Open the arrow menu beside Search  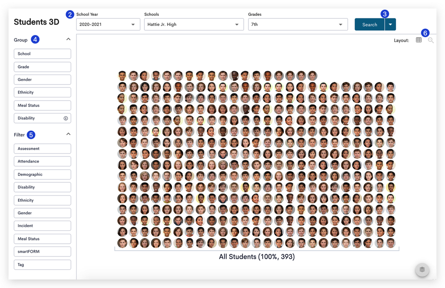tap(390, 24)
